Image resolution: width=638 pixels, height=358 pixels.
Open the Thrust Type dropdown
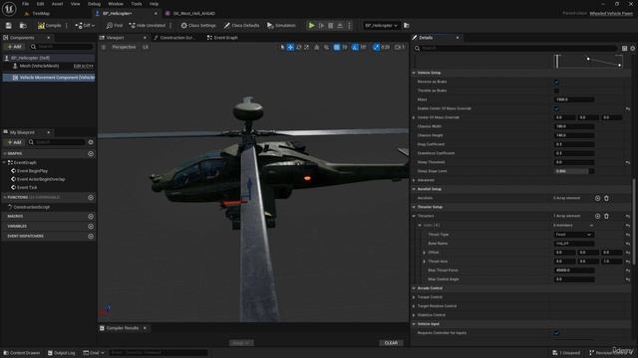(574, 235)
